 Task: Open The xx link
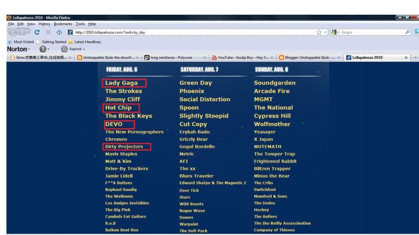187,168
